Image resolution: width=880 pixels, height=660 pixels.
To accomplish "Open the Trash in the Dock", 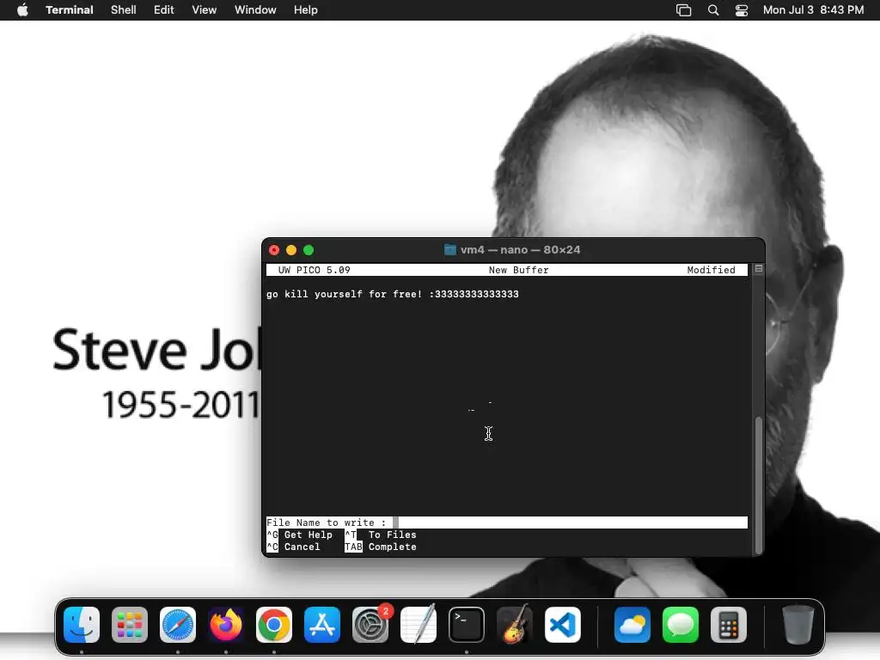I will 798,625.
